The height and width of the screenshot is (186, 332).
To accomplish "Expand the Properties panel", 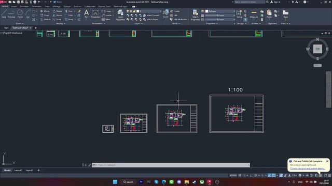I will [x=212, y=24].
